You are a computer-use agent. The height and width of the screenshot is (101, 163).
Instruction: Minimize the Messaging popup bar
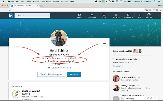(155, 98)
